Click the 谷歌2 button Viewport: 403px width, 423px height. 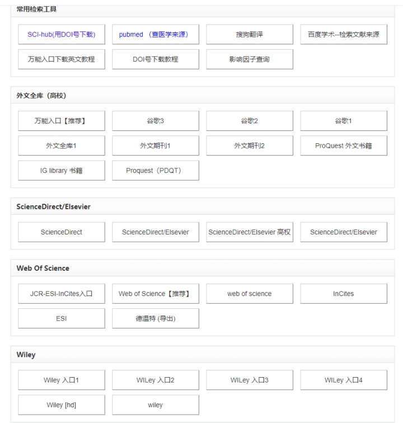(x=250, y=121)
